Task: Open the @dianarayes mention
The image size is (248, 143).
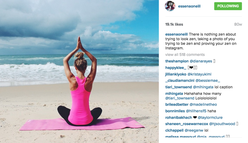Action: [201, 61]
